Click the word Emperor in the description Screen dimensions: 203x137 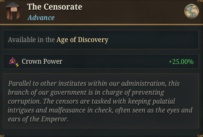54,119
